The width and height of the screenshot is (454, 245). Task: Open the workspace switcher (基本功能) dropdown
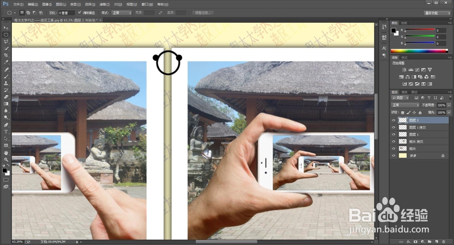(437, 13)
